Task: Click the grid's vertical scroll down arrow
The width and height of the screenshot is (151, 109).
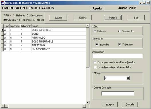Action: [88, 102]
